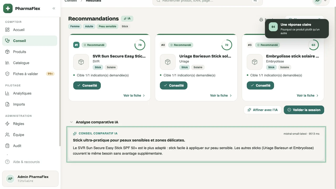Collapse the Analyse comparative IA section
The image size is (336, 189).
coord(71,122)
